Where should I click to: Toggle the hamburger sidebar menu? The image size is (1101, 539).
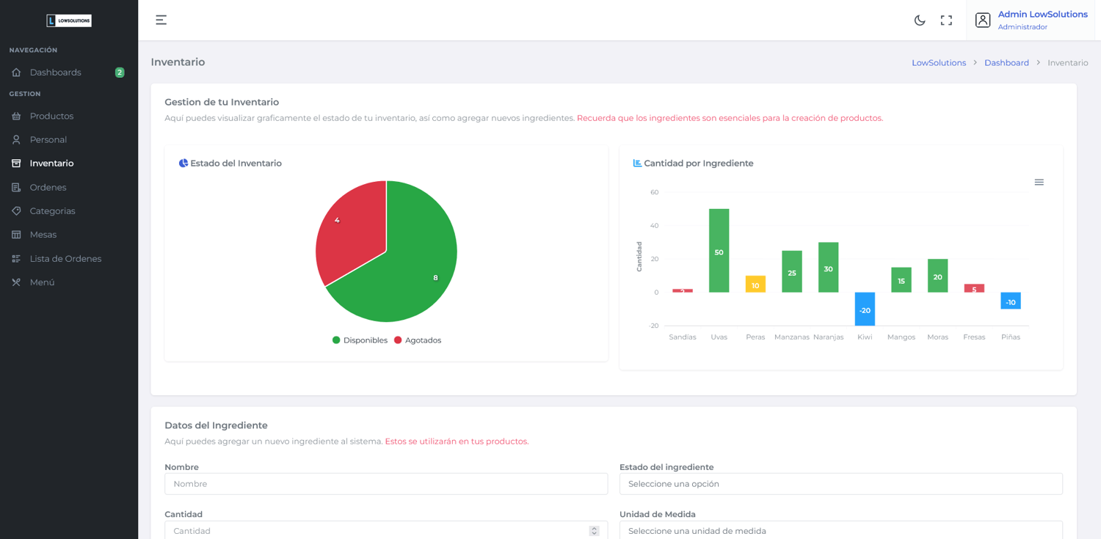161,20
